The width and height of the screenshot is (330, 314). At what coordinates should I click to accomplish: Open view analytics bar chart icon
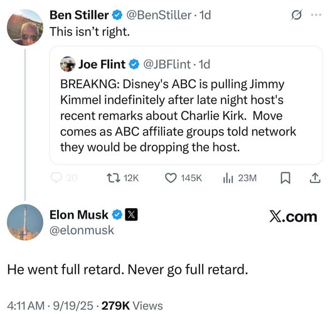coord(228,178)
